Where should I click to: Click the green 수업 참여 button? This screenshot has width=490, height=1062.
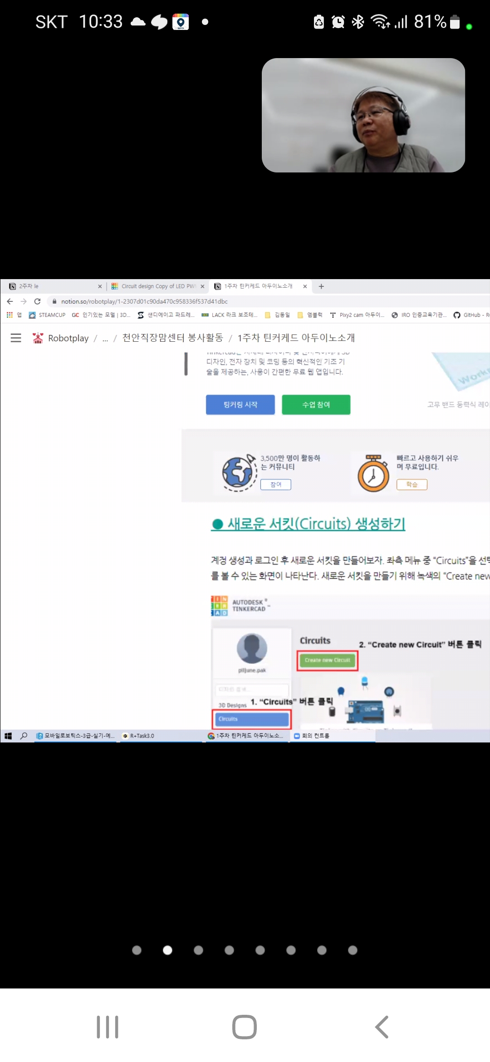(x=316, y=404)
